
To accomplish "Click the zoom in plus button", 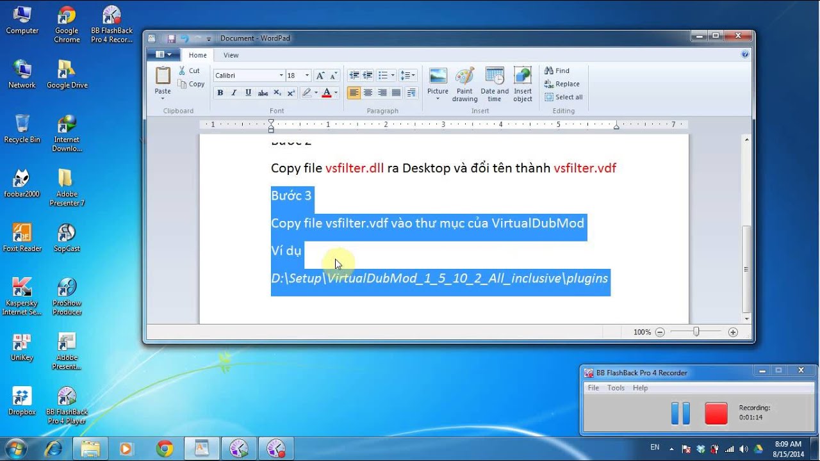I will [x=733, y=332].
